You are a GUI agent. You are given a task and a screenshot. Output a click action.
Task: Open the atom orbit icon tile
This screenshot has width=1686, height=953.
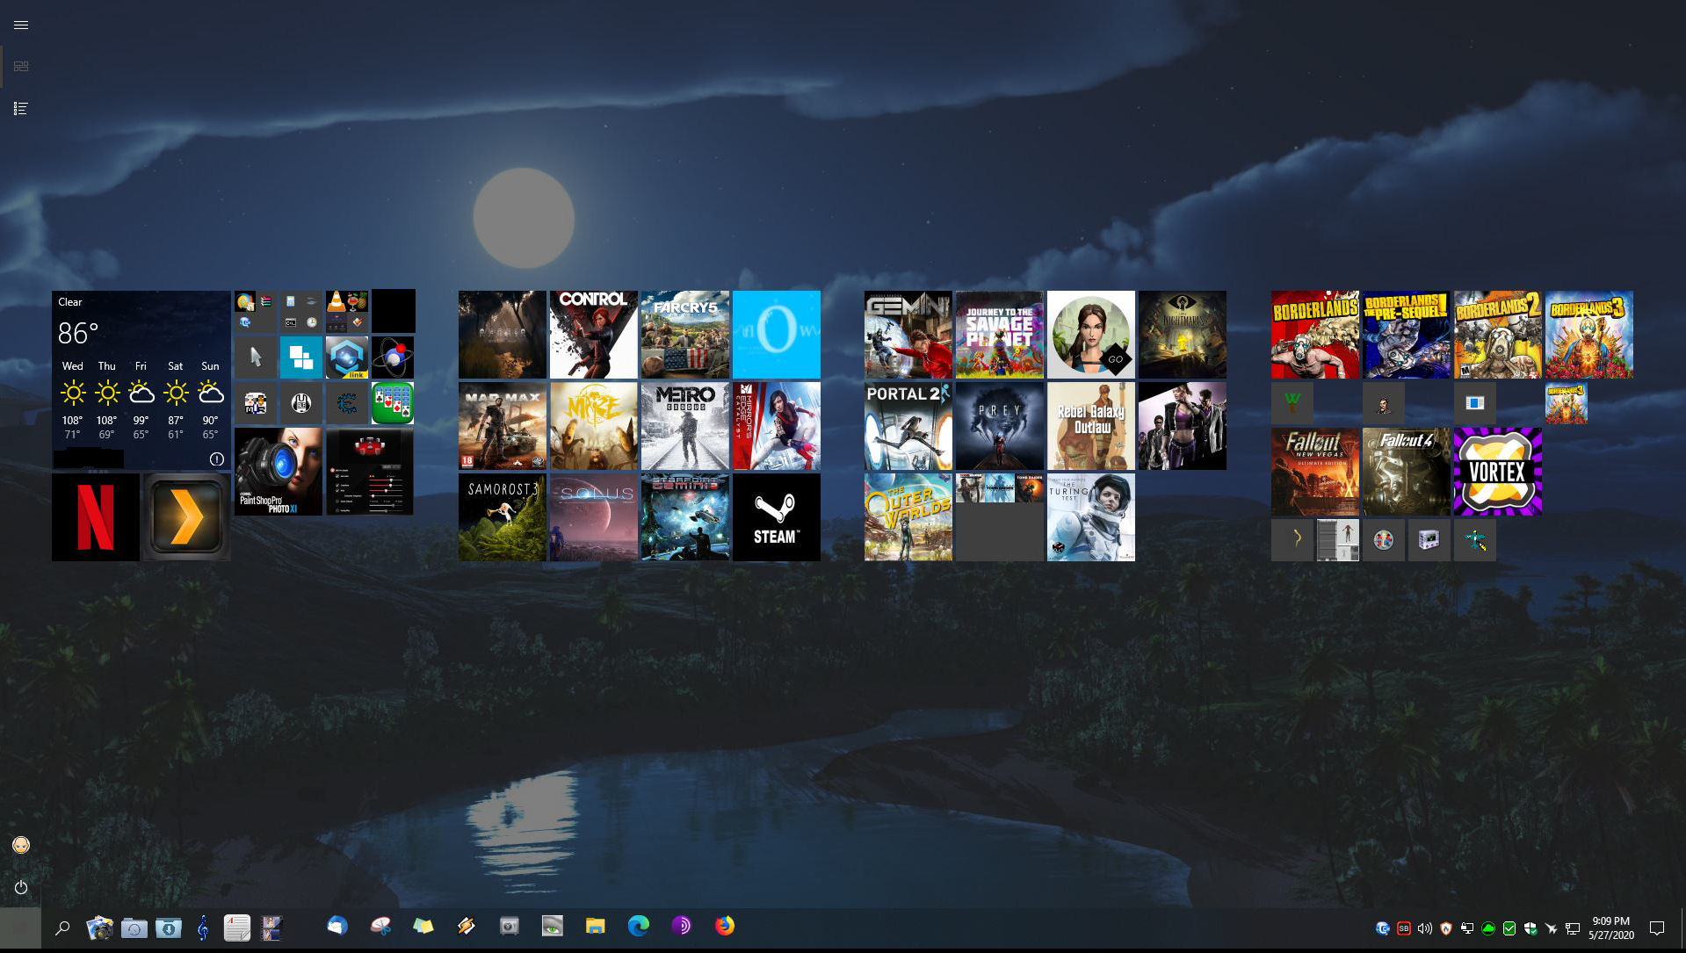point(393,357)
